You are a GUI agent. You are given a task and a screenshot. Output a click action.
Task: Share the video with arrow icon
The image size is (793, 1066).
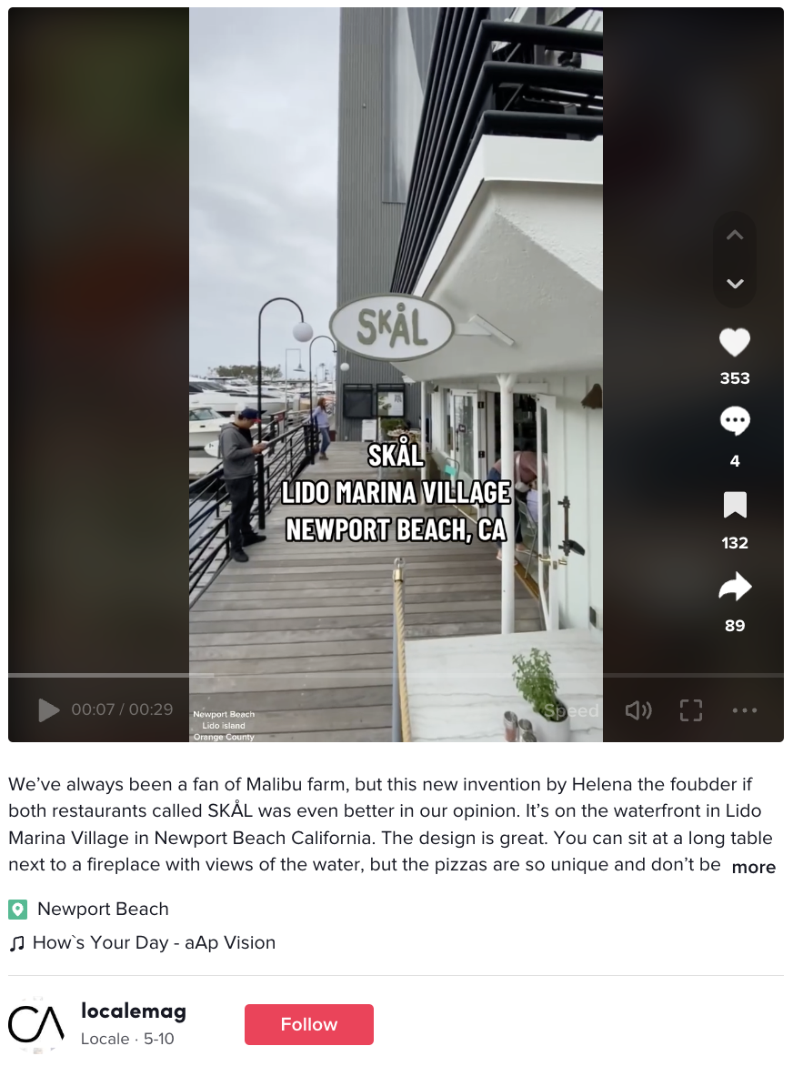[x=735, y=588]
